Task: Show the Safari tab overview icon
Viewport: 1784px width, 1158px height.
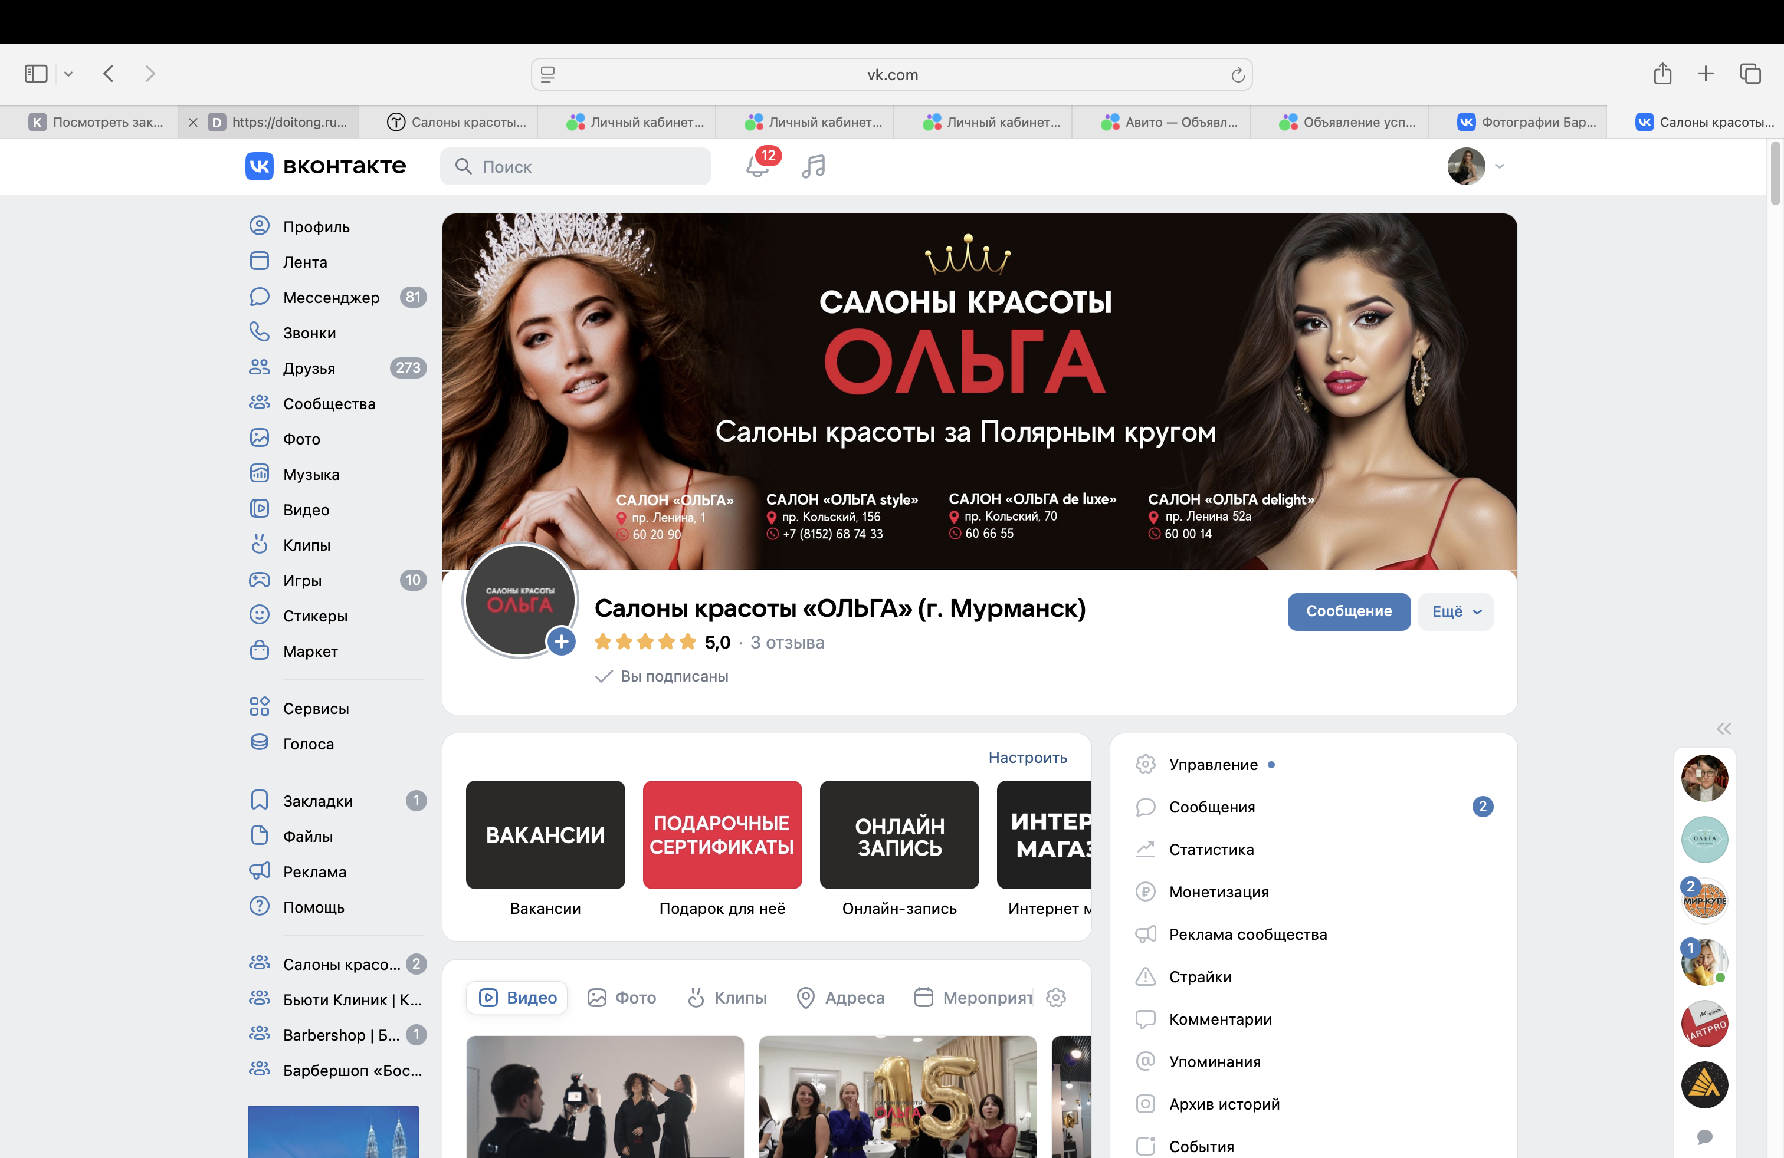Action: click(1750, 73)
